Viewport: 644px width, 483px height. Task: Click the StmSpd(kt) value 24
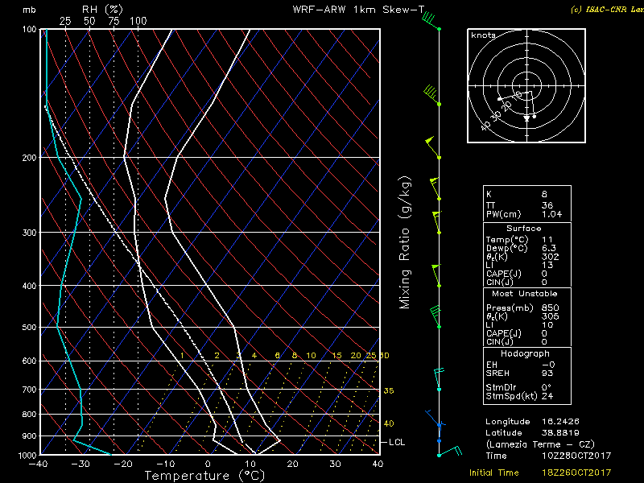[547, 396]
